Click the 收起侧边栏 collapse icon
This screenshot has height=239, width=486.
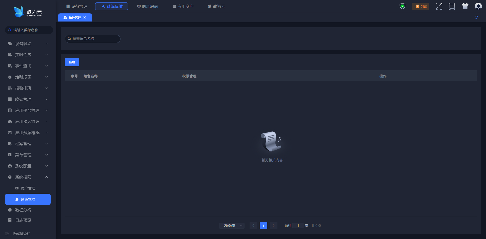pyautogui.click(x=7, y=234)
